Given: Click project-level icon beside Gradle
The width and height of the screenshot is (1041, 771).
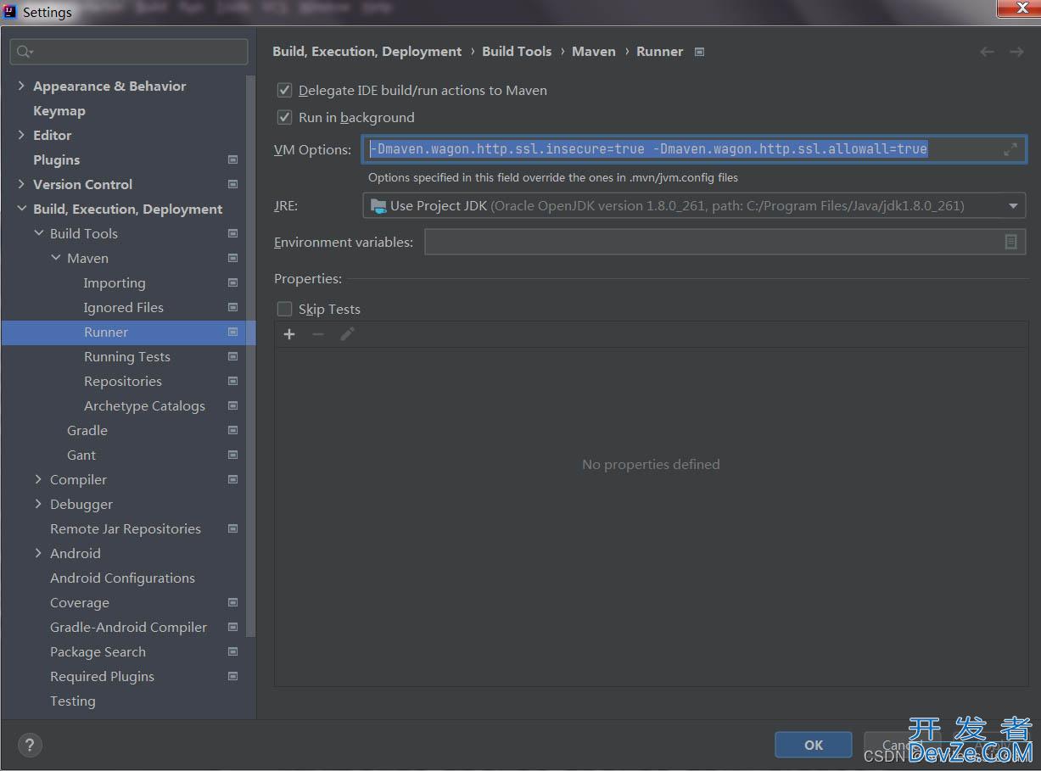Looking at the screenshot, I should tap(232, 430).
